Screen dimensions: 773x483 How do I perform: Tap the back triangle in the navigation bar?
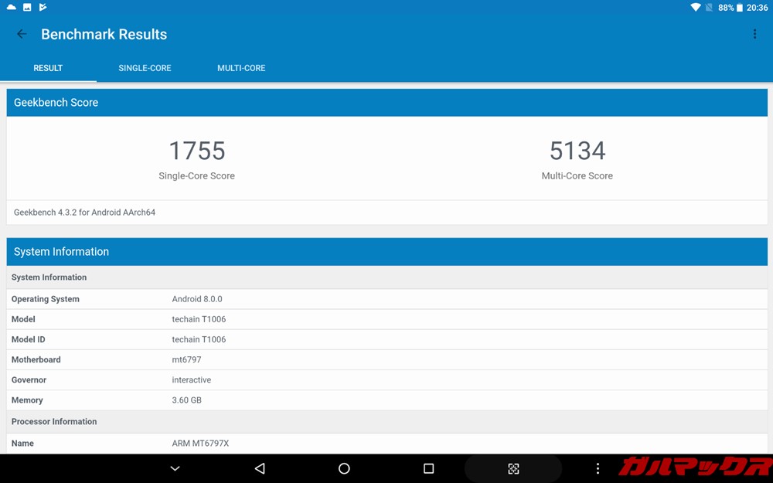(x=259, y=468)
